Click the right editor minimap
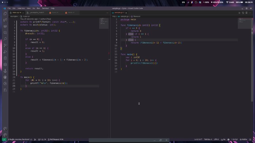Screen dimensions: 255x143 click(244, 23)
